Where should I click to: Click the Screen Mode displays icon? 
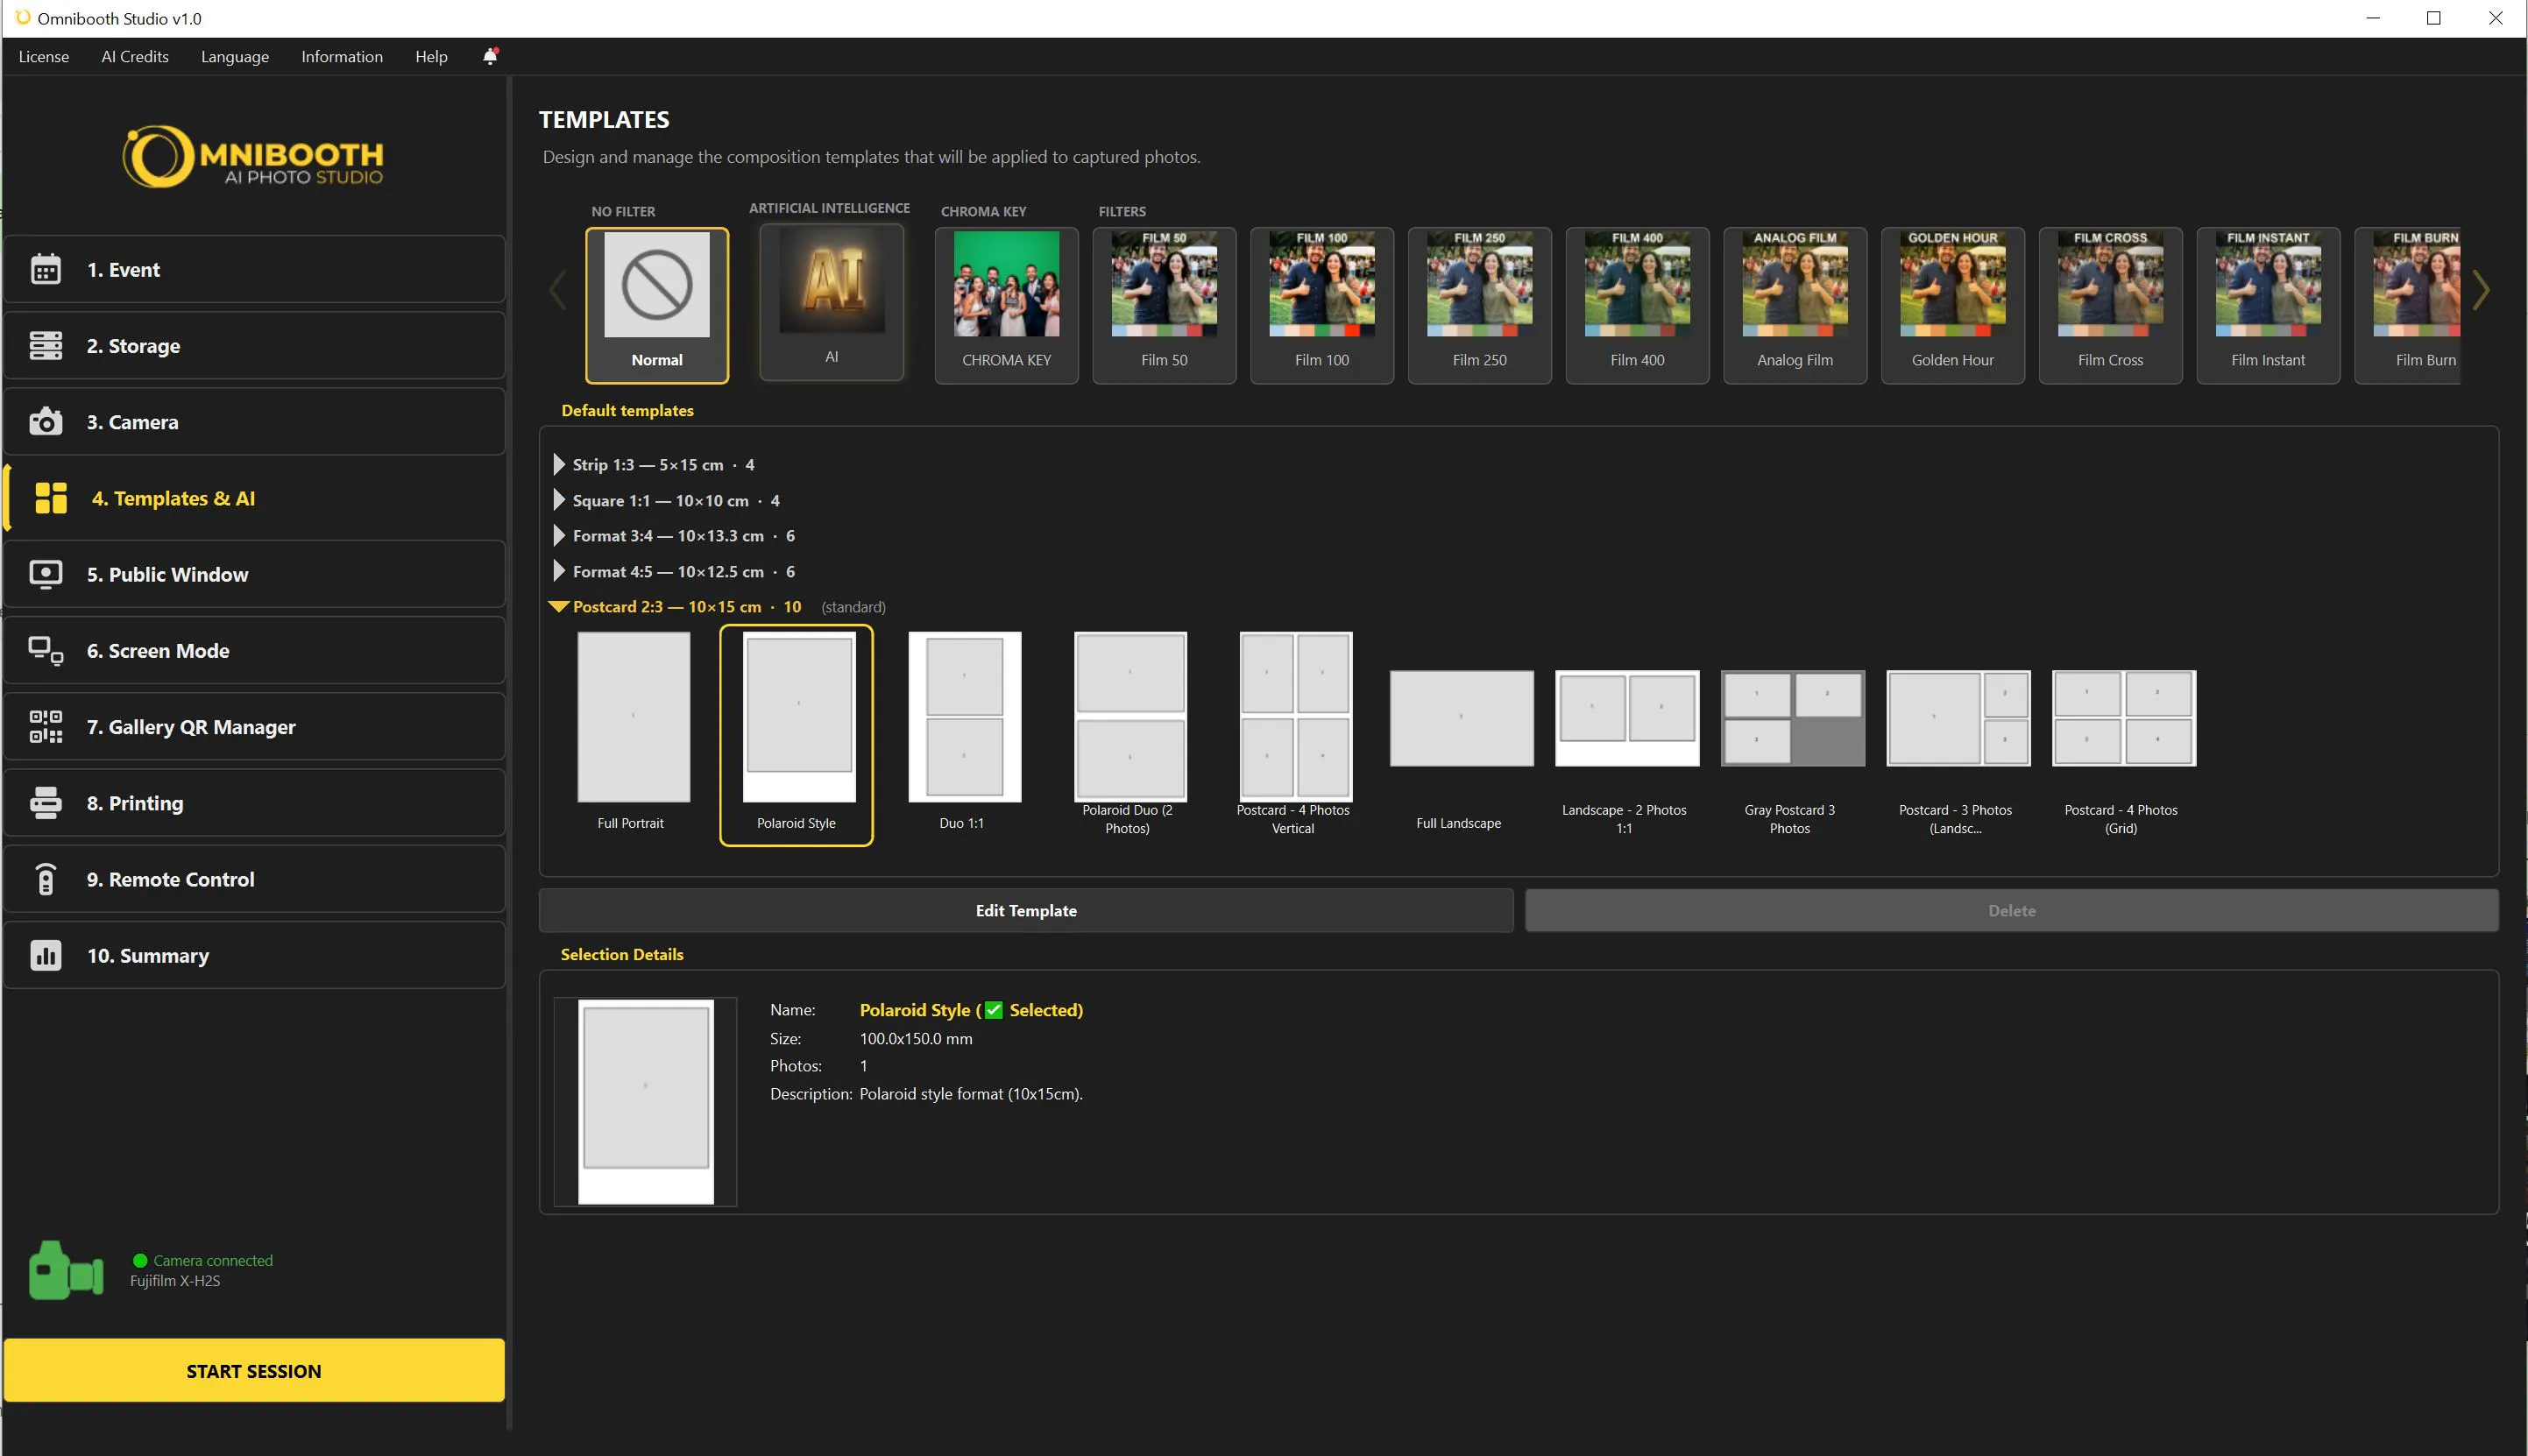tap(46, 650)
